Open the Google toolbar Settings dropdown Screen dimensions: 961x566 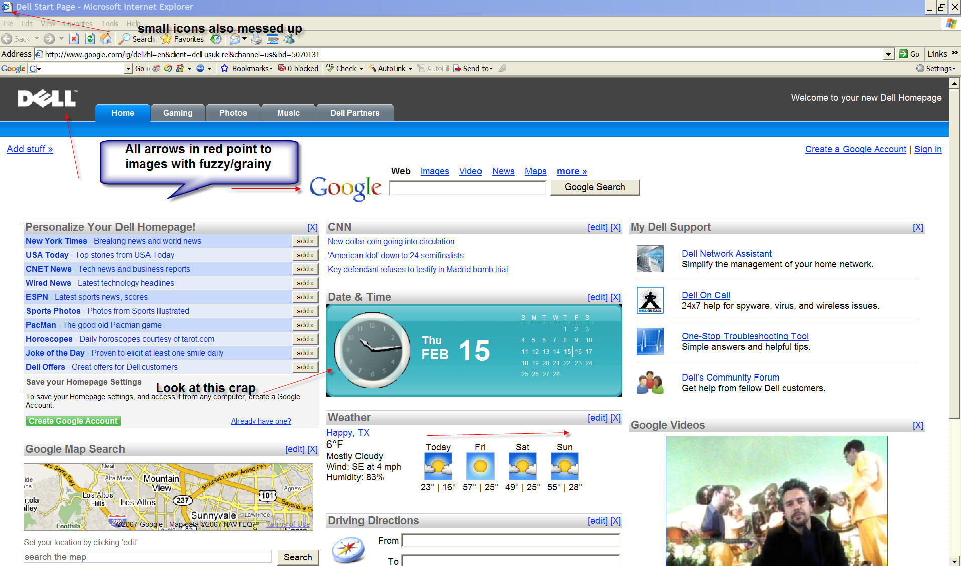pyautogui.click(x=936, y=68)
